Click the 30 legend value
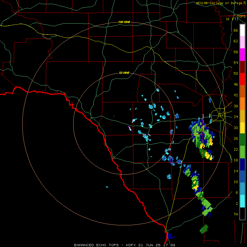The image size is (247, 247). pyautogui.click(x=236, y=128)
